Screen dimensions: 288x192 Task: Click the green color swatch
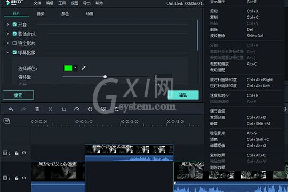pos(68,68)
